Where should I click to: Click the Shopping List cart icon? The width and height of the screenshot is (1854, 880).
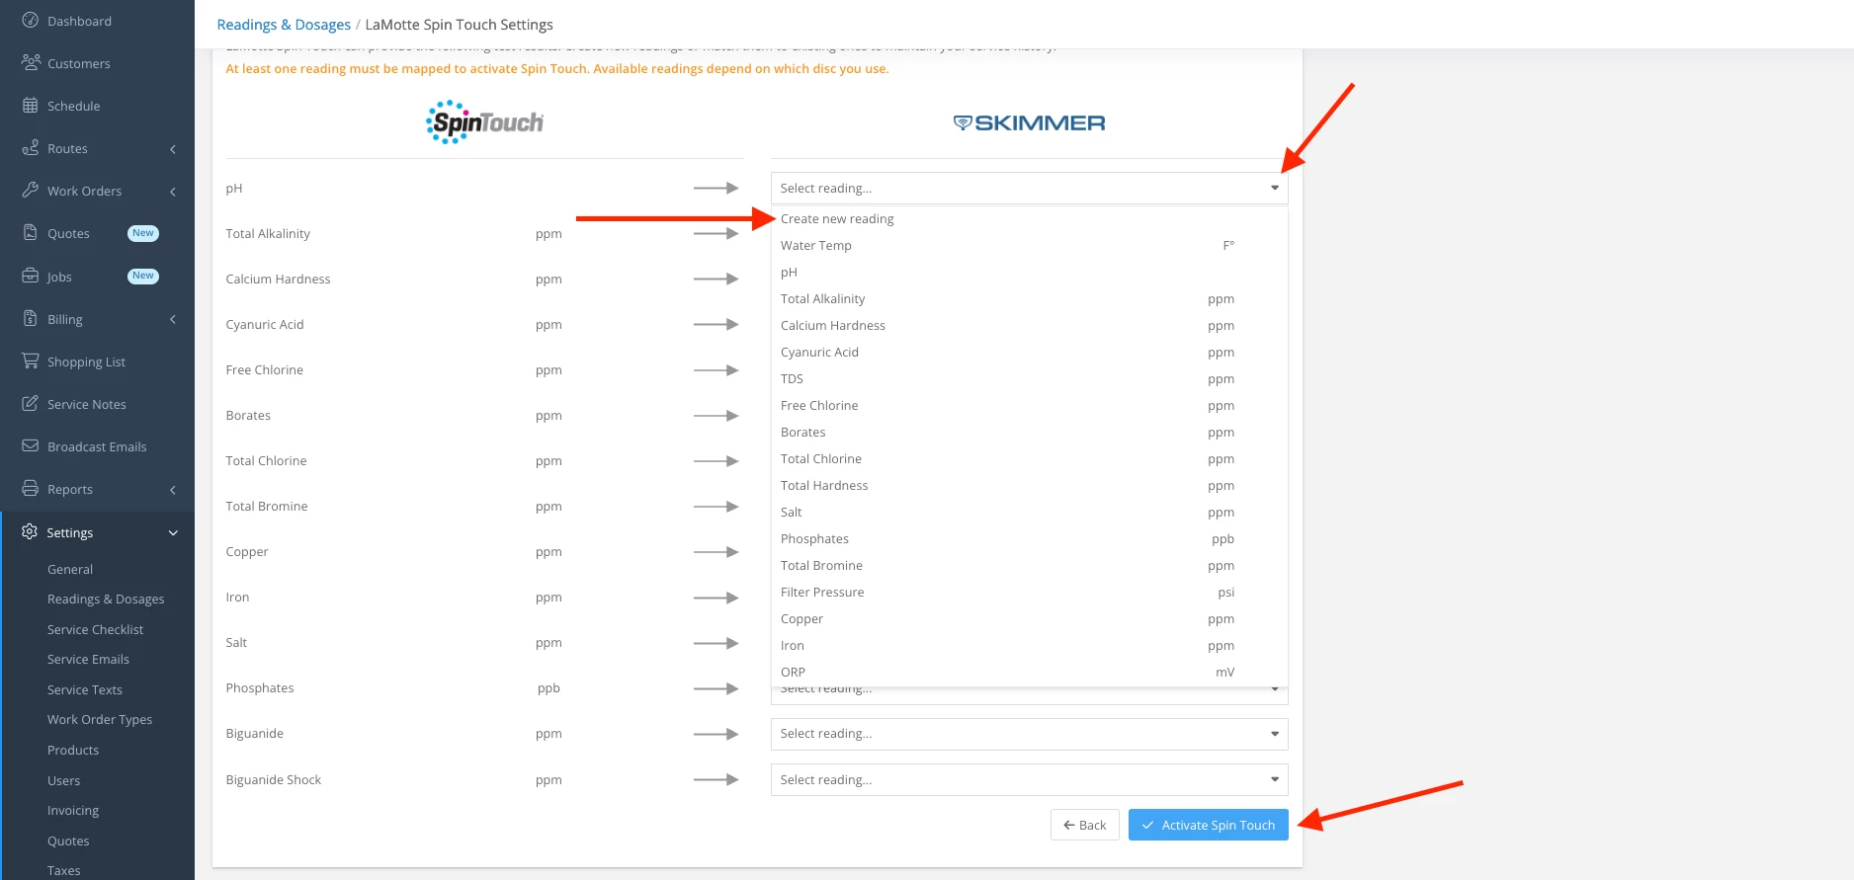(30, 361)
